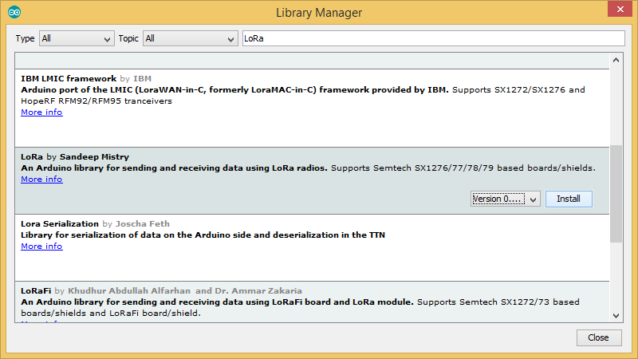Click the LoRaFi library description text
This screenshot has height=359, width=638.
point(300,308)
